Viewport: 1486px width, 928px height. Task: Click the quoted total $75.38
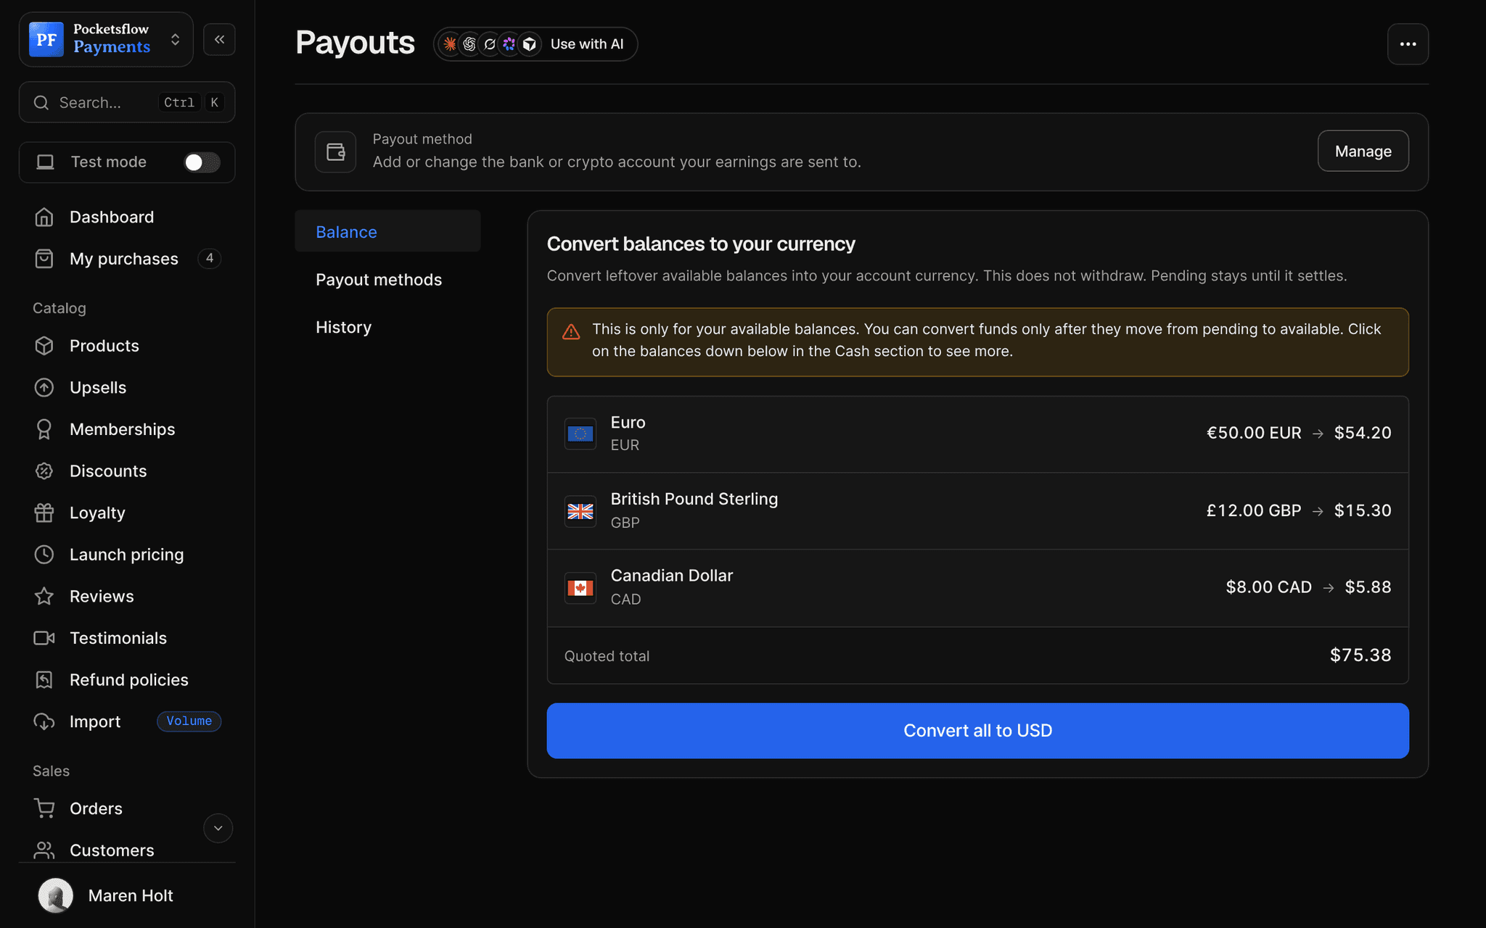1360,655
